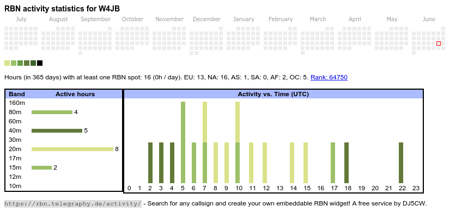Screen dimensions: 474x212
Task: Click the 160m band label
Action: point(17,103)
